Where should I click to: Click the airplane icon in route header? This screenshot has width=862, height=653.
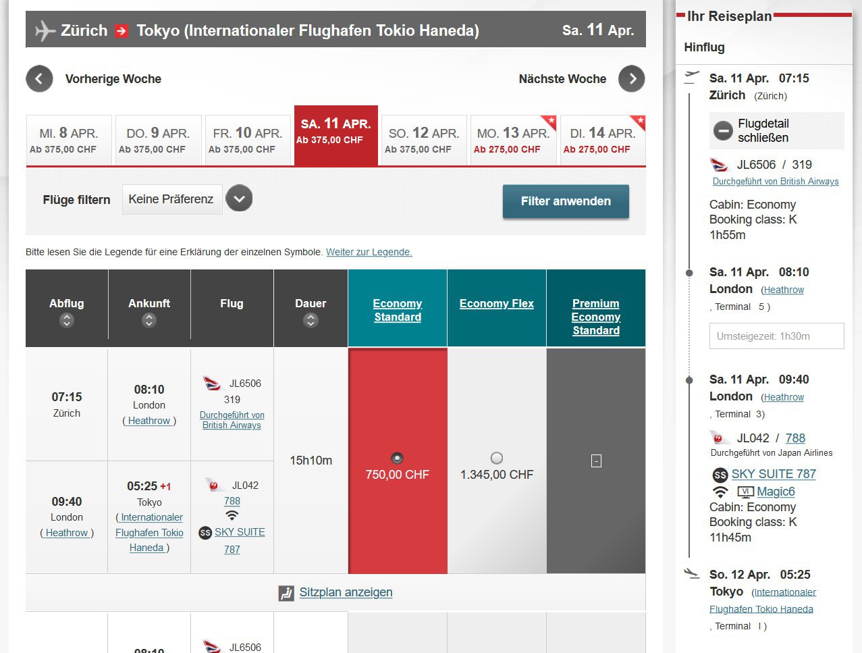coord(45,30)
